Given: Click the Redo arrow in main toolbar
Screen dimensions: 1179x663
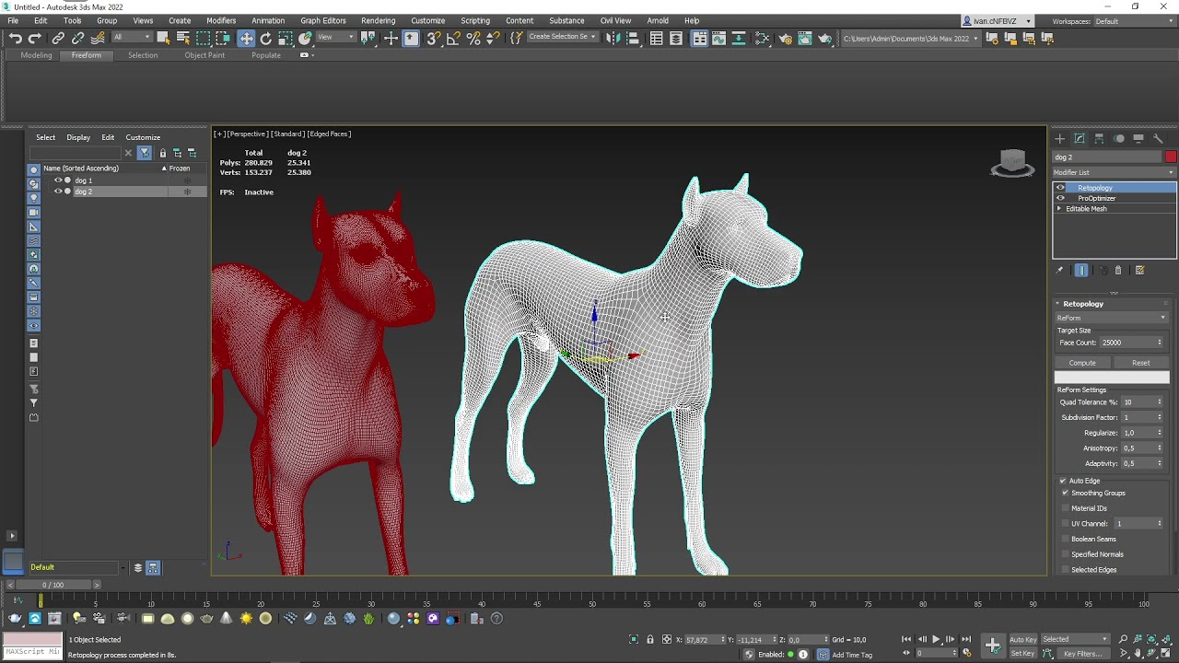Looking at the screenshot, I should [x=35, y=38].
